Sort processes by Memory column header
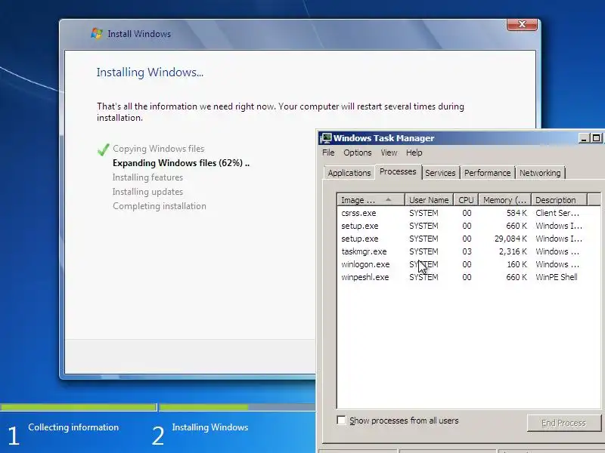Image resolution: width=605 pixels, height=453 pixels. click(504, 200)
